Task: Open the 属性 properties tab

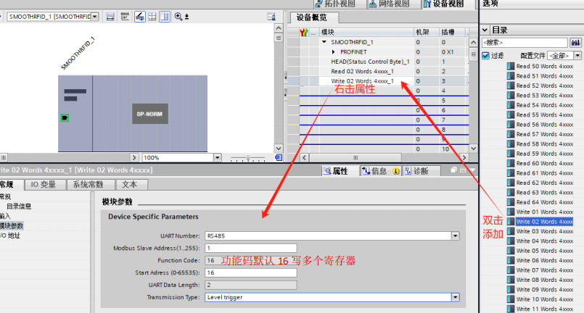Action: tap(336, 171)
